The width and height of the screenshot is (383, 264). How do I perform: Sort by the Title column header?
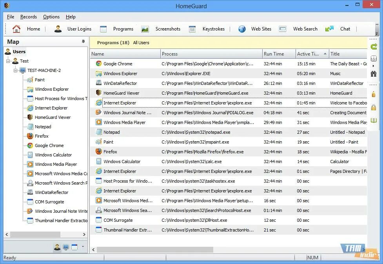point(348,54)
